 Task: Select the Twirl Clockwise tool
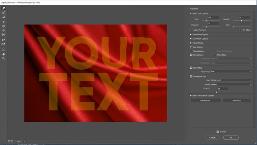pyautogui.click(x=3, y=22)
